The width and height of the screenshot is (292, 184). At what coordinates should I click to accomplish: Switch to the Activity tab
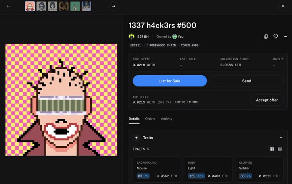[x=167, y=119]
